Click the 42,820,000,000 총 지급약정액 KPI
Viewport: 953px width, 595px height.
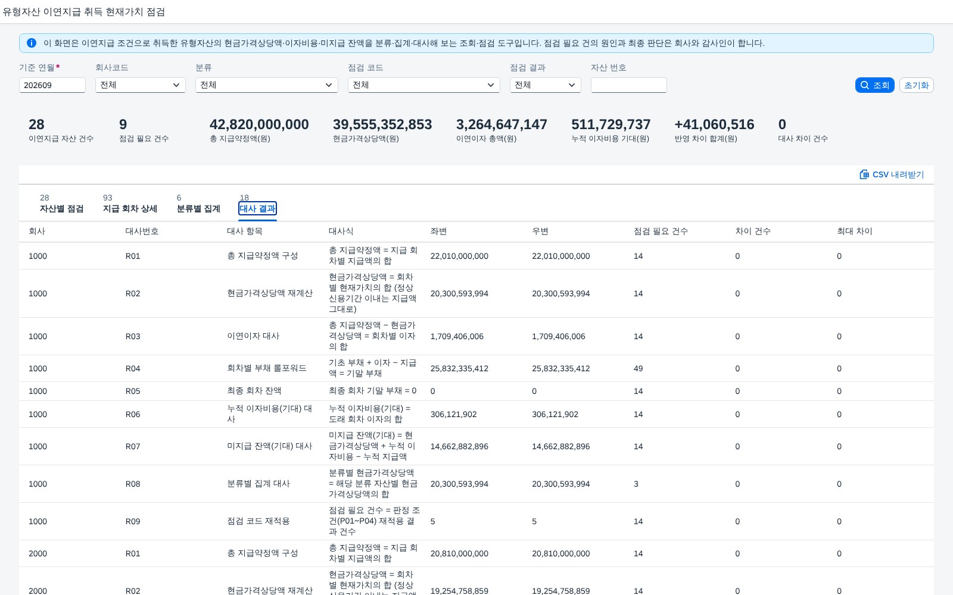259,124
